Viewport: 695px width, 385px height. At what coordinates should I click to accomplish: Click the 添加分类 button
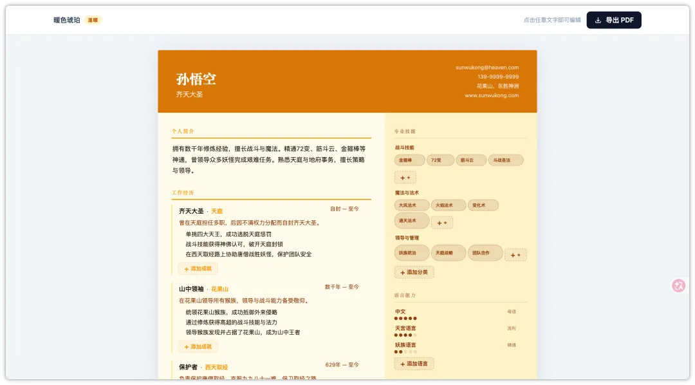pos(414,272)
